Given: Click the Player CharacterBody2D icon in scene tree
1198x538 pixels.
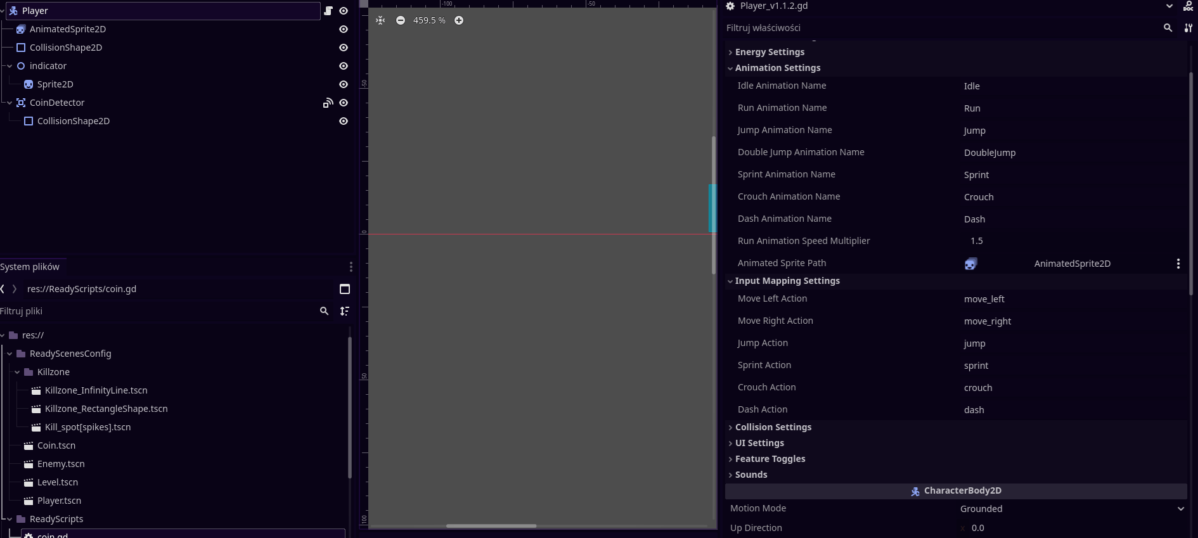Looking at the screenshot, I should coord(13,11).
